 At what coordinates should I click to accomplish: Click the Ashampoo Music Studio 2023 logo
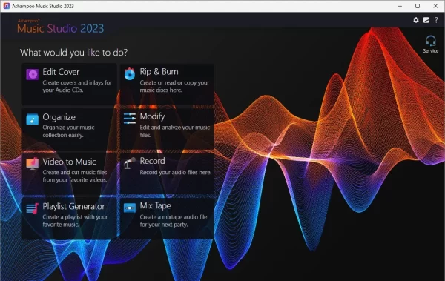(x=61, y=27)
